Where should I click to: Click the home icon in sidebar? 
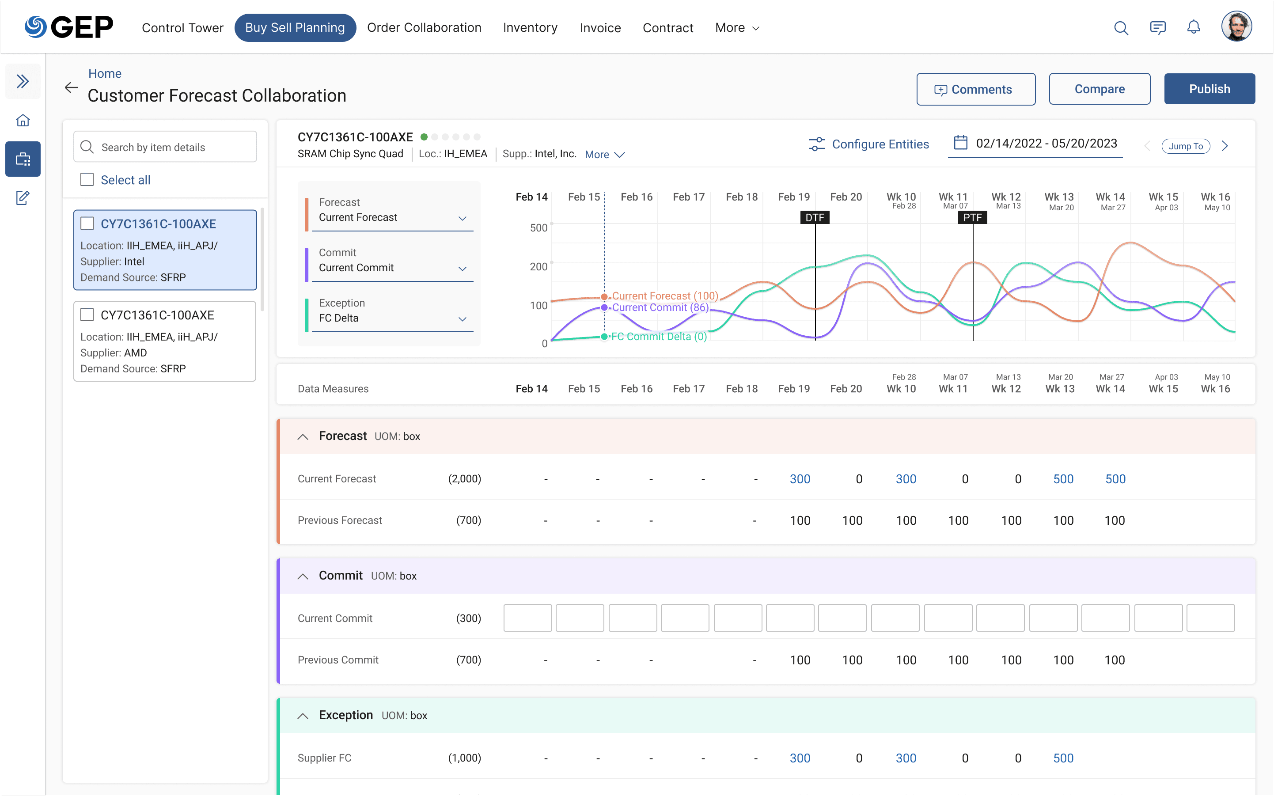[23, 121]
